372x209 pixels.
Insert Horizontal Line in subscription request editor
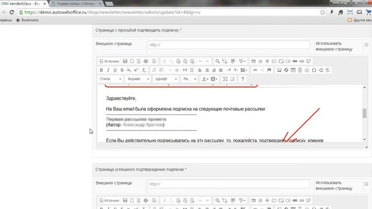[300, 70]
